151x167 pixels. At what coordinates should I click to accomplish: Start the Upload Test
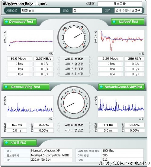tap(127, 22)
